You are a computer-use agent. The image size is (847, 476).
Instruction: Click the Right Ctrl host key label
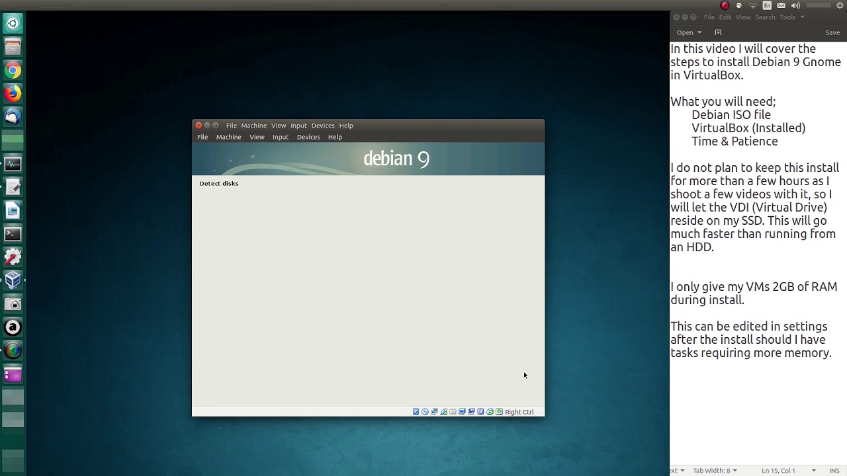(519, 412)
